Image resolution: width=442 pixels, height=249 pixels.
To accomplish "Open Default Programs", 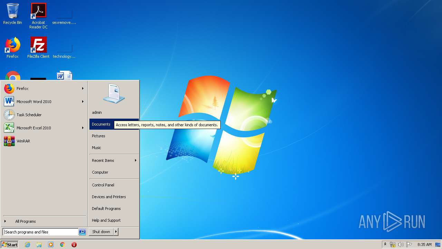I will 114,209.
